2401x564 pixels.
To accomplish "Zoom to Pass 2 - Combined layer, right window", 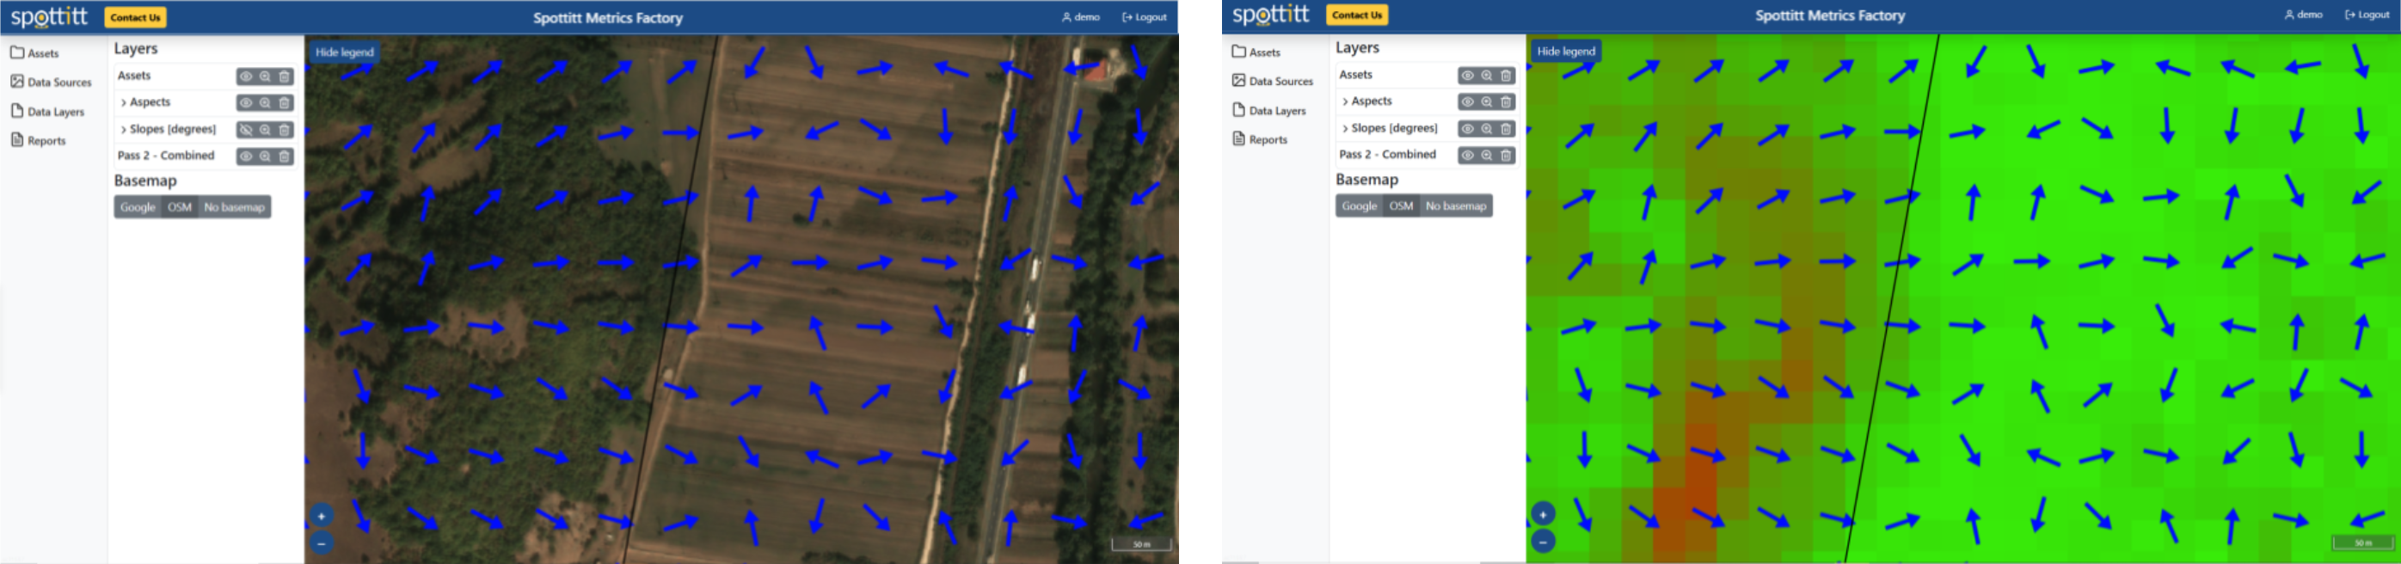I will pyautogui.click(x=1487, y=156).
